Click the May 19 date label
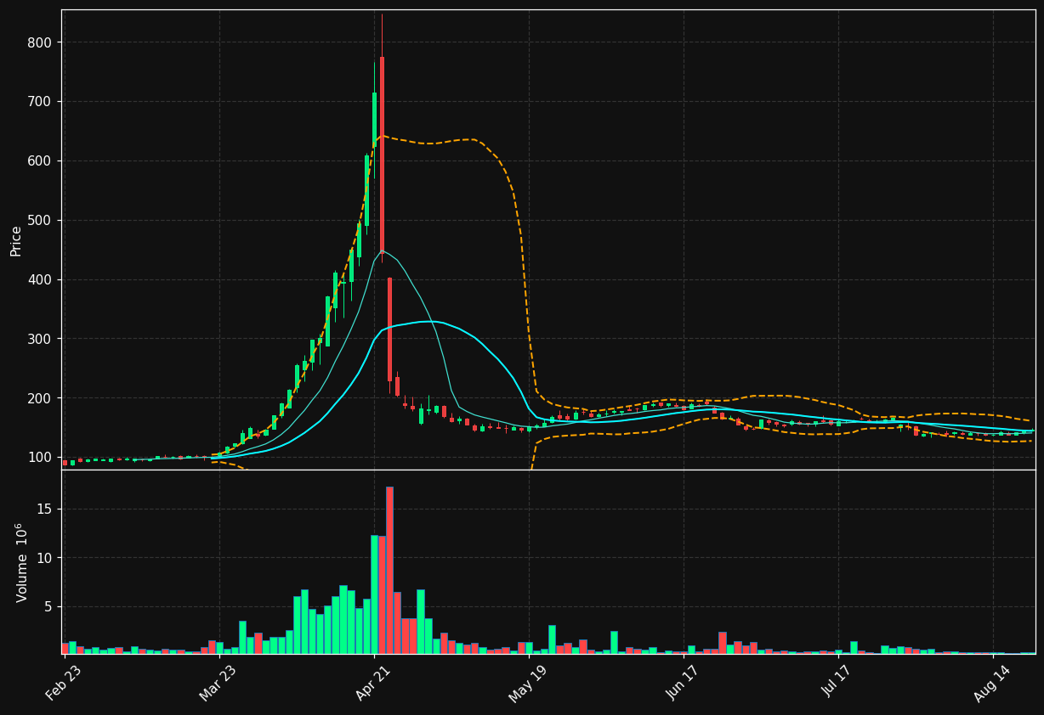Viewport: 1044px width, 715px height. point(527,683)
